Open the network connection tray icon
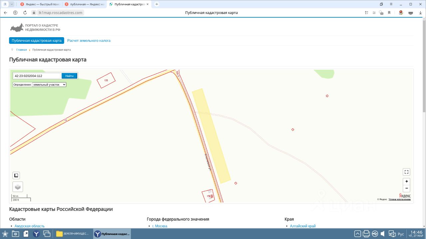Viewport: 426px width, 239px height. 392,234
